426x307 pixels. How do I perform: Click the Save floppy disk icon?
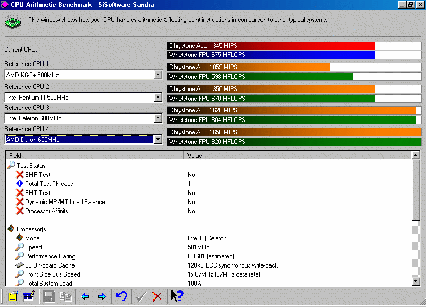click(x=49, y=296)
